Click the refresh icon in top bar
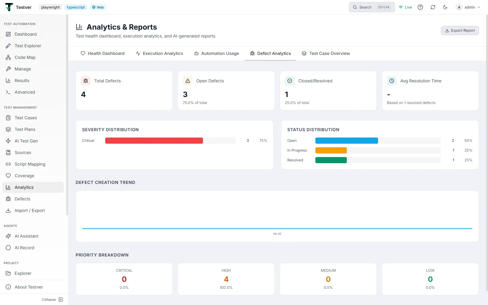488x305 pixels. coord(433,7)
